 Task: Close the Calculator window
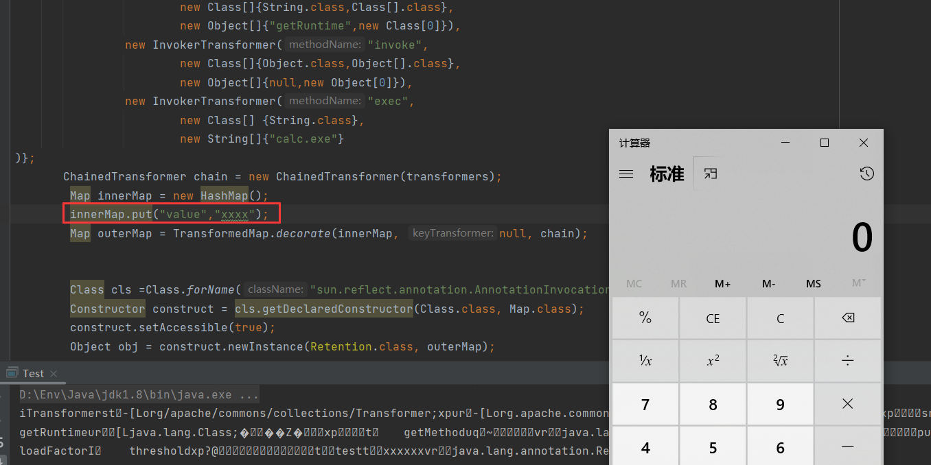(x=864, y=143)
